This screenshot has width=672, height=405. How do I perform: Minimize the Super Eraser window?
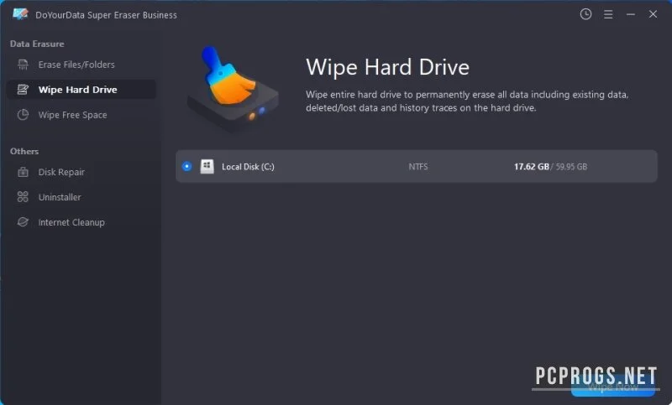click(x=631, y=14)
